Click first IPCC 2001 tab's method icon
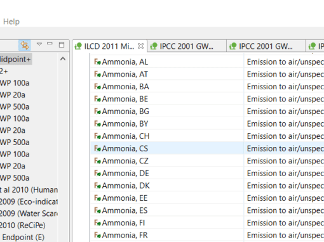The height and width of the screenshot is (242, 324). pos(154,46)
